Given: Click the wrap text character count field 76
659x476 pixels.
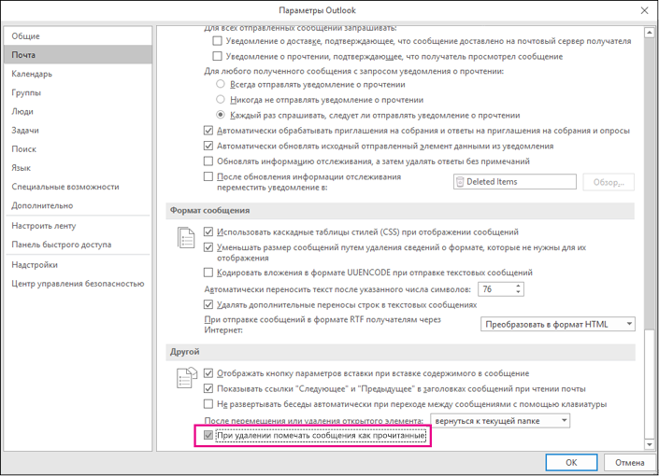Looking at the screenshot, I should (496, 289).
